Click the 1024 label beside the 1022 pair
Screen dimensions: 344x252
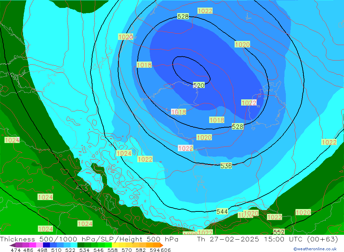pos(124,153)
